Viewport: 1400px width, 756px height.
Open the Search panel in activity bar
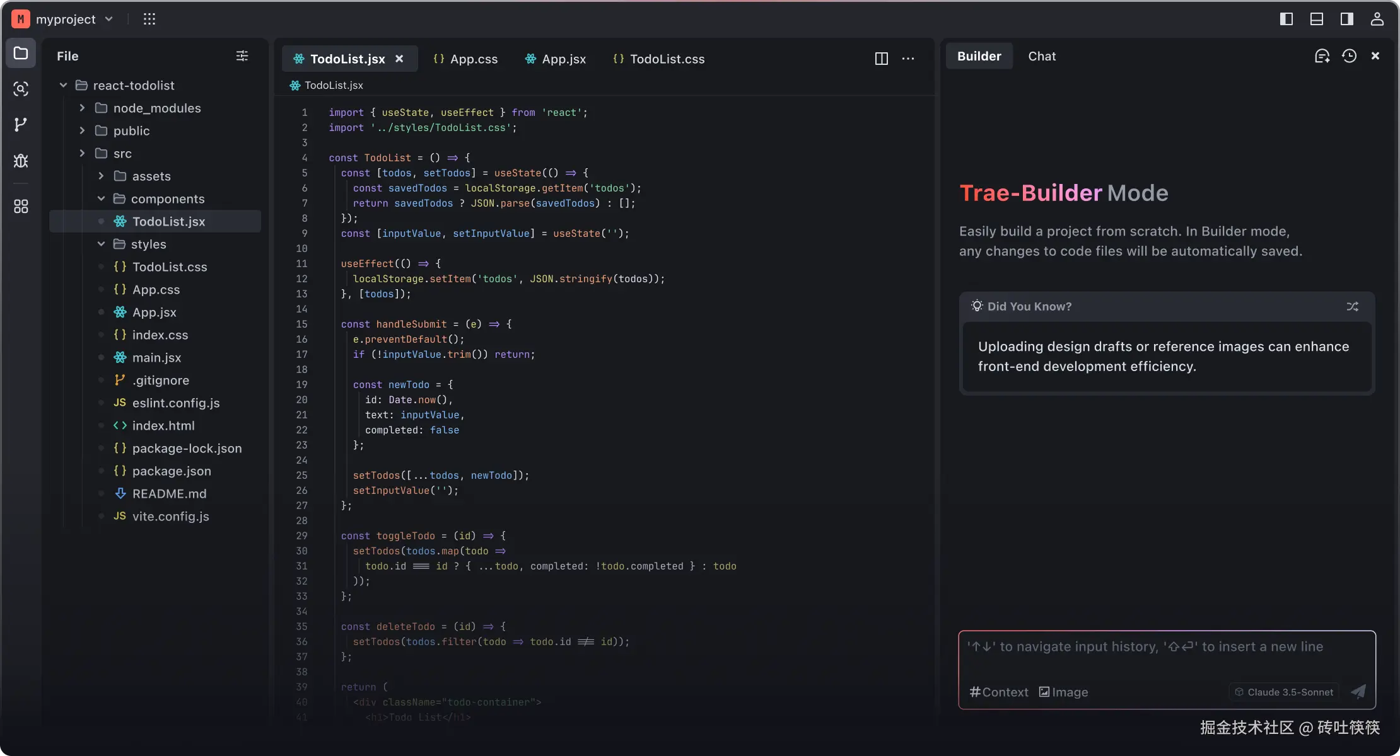21,89
